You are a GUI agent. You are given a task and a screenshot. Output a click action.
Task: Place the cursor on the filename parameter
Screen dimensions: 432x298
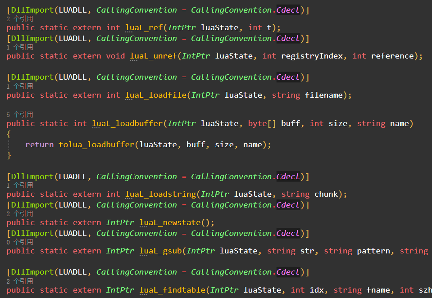coord(324,95)
